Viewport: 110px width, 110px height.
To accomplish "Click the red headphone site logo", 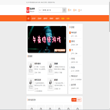I will 28,10.
